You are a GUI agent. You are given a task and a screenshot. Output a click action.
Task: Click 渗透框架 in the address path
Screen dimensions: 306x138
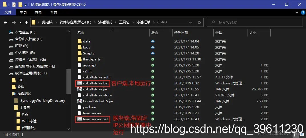pos(143,23)
